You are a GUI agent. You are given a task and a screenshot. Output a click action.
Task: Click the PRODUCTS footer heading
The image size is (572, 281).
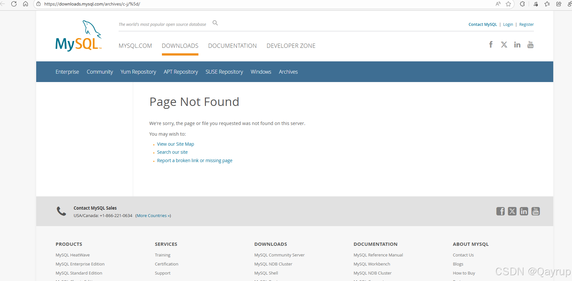[x=69, y=244]
